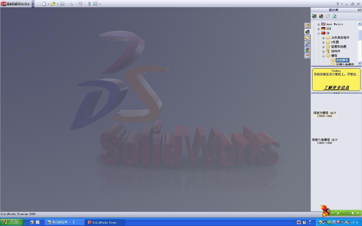Select 焊接六角螺母 GB/T 13681-1992 part

(x=325, y=141)
